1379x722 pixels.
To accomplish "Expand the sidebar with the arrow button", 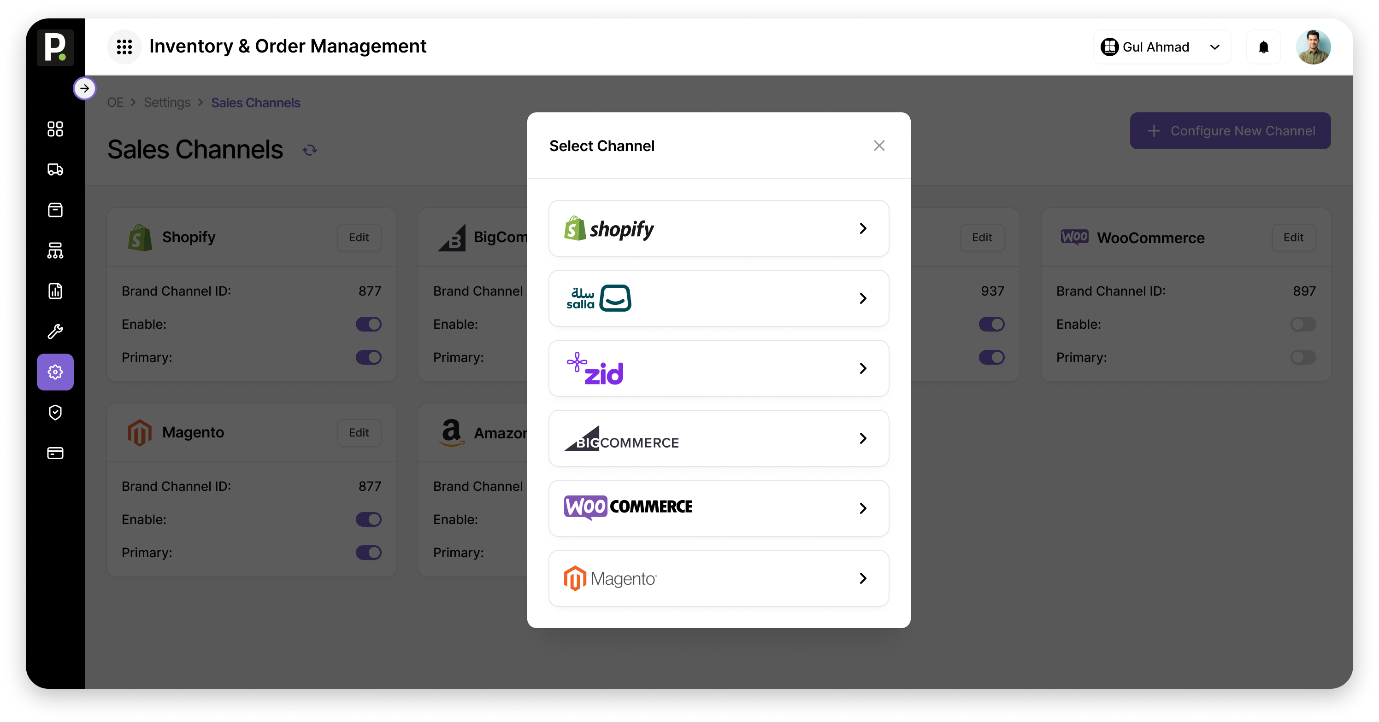I will 85,88.
